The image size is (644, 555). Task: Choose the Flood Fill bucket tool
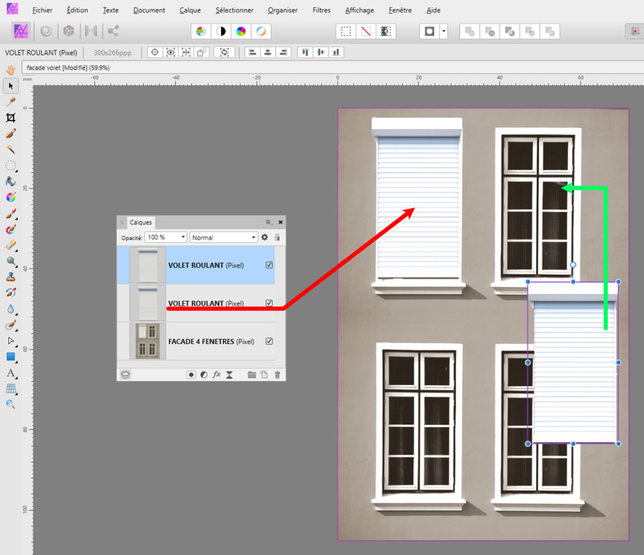point(10,181)
